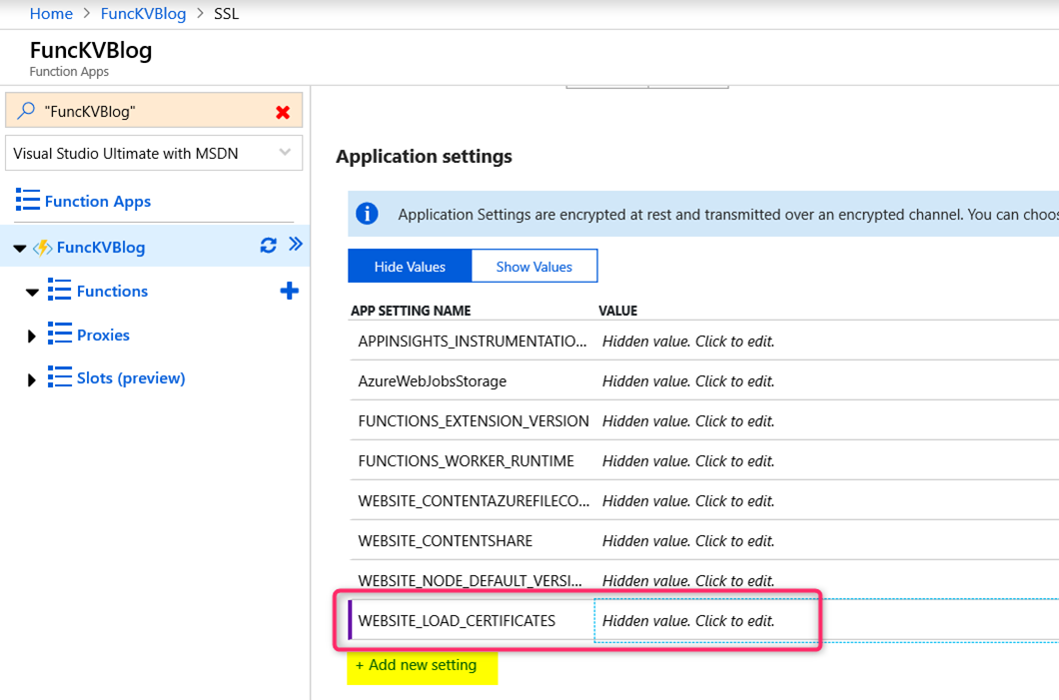Click the APP SETTING NAME column header
This screenshot has height=700, width=1059.
[x=411, y=311]
